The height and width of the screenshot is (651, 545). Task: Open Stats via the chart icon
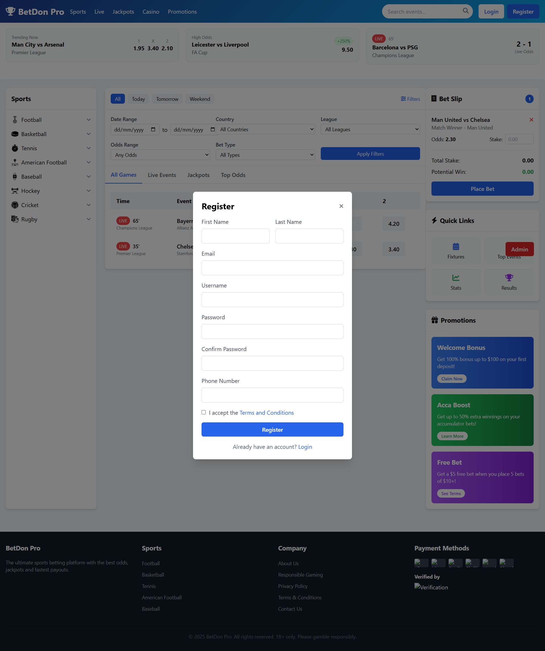(456, 278)
